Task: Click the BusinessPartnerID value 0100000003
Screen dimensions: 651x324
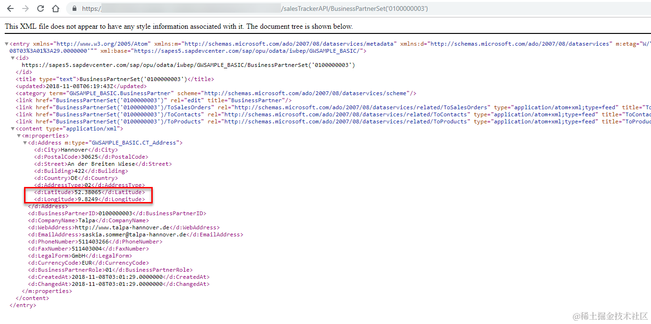Action: [x=115, y=213]
